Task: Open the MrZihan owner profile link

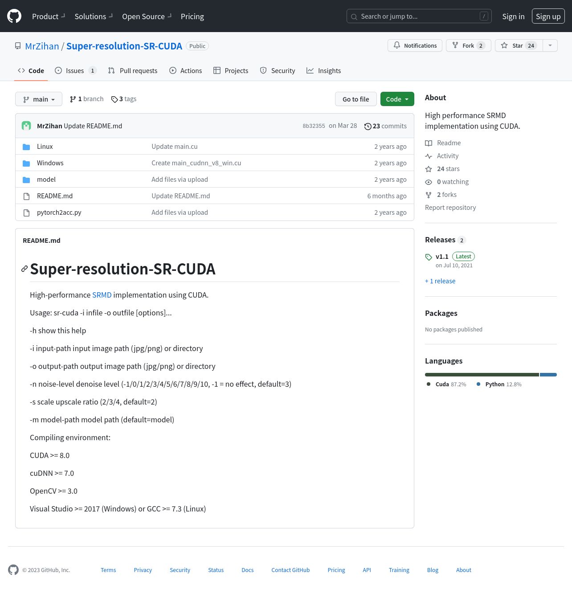Action: [42, 46]
